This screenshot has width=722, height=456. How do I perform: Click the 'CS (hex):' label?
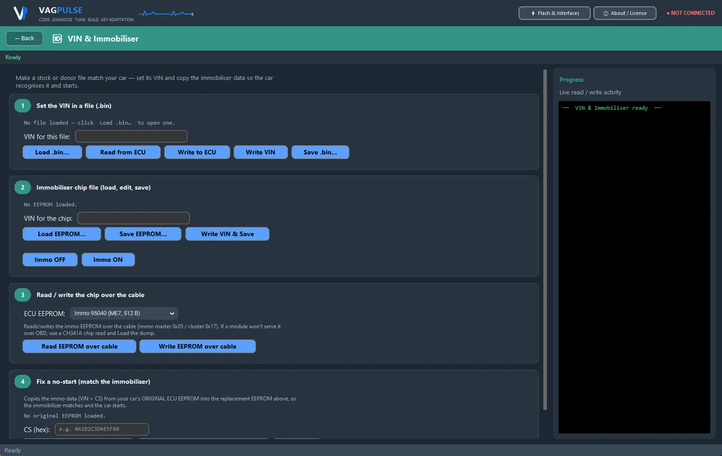tap(37, 430)
